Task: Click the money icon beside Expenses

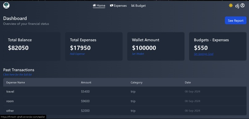Action: click(x=112, y=6)
